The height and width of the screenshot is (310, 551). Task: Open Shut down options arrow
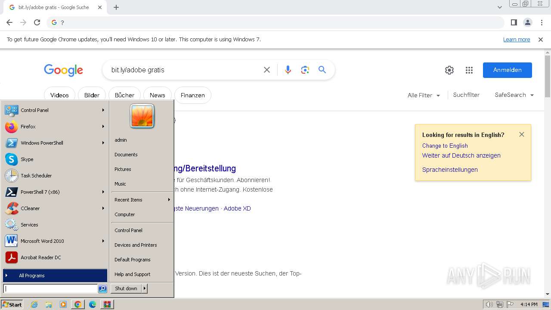[x=145, y=288]
